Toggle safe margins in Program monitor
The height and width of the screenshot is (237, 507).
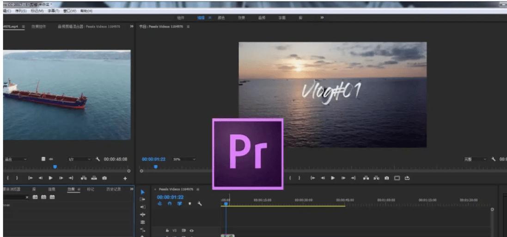397,178
